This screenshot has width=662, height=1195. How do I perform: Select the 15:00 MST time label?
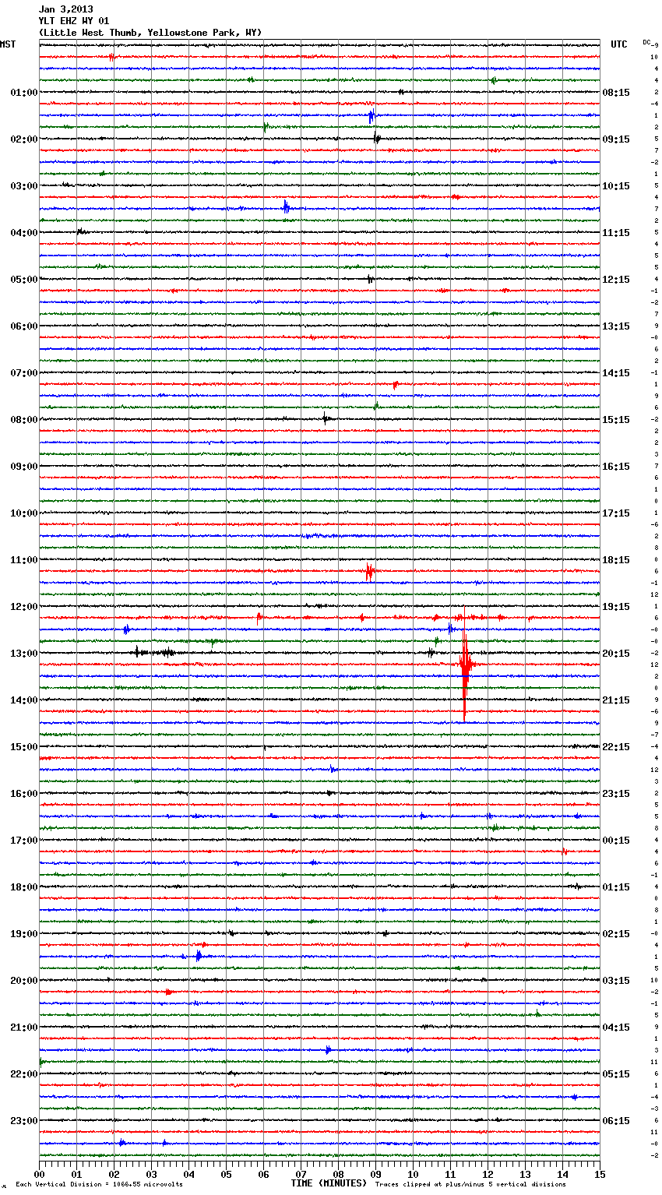pos(24,747)
